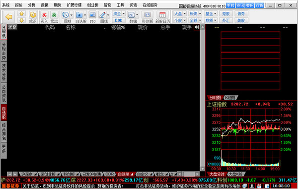Click the 卖出 (sell) icon
Screen dimensions: 298x189
coord(54,15)
